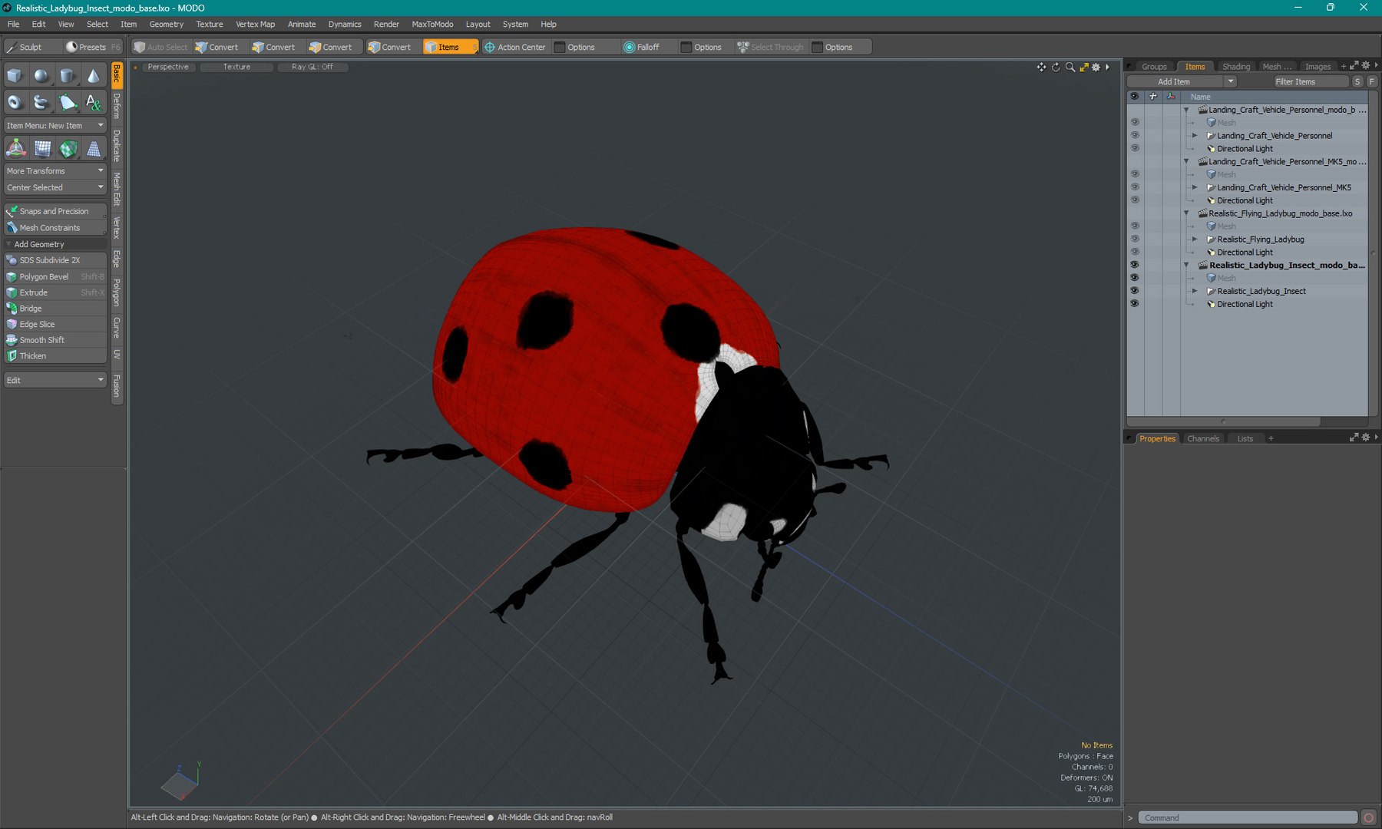Click the Filter Items field
Image resolution: width=1382 pixels, height=829 pixels.
(x=1311, y=81)
